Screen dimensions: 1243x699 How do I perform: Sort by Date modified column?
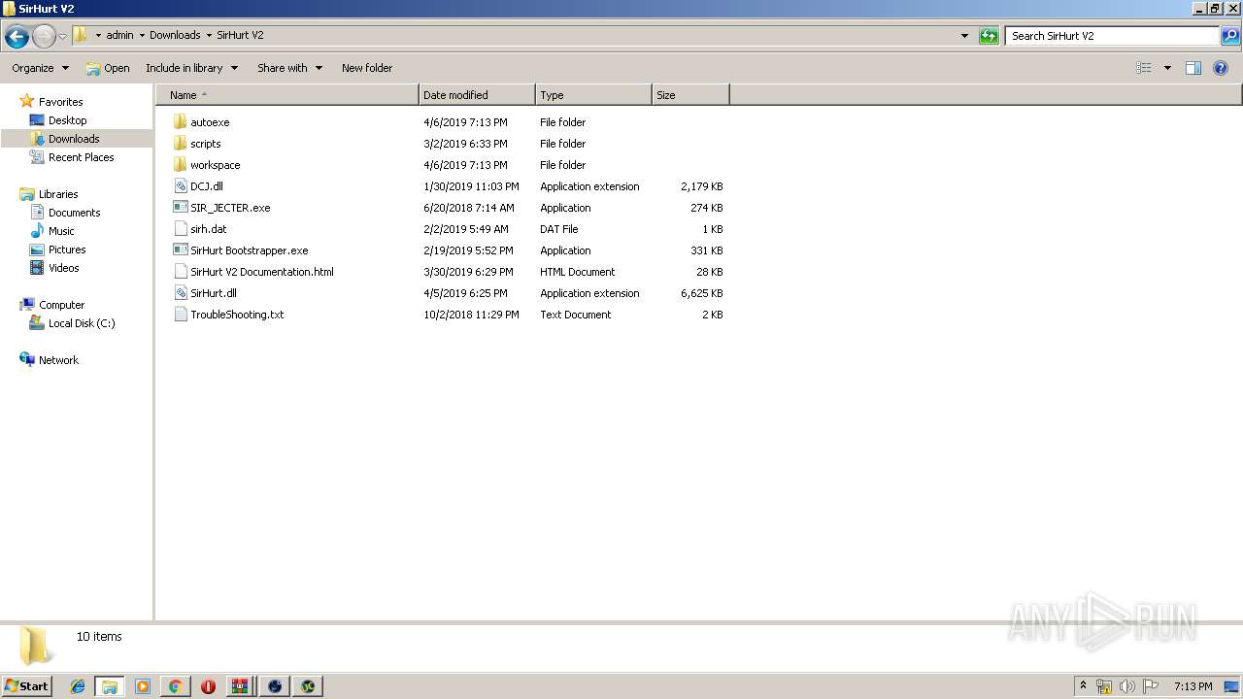[477, 95]
